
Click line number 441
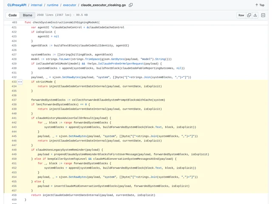point(14,118)
